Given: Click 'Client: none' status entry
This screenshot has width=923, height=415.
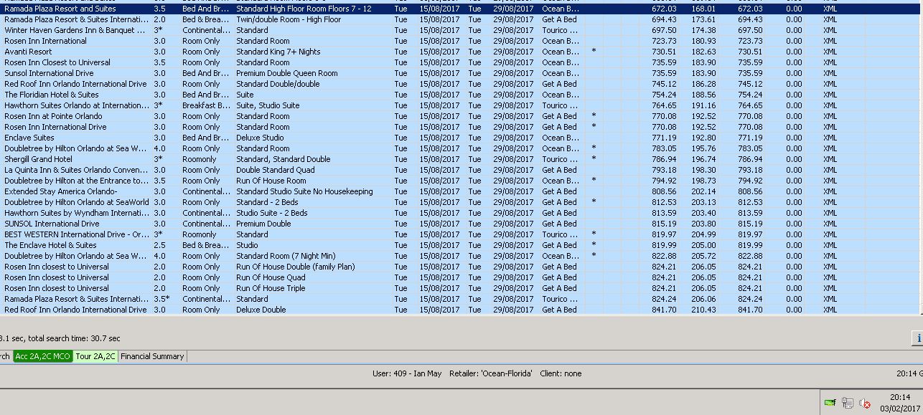Looking at the screenshot, I should click(x=561, y=373).
